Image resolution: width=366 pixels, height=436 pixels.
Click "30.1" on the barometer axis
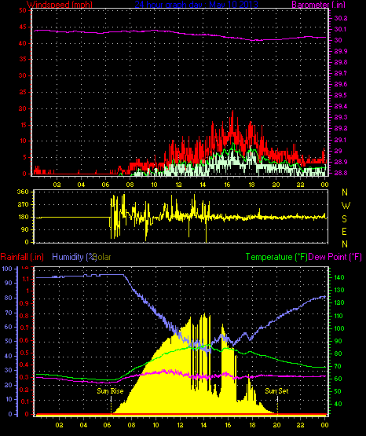pos(341,30)
